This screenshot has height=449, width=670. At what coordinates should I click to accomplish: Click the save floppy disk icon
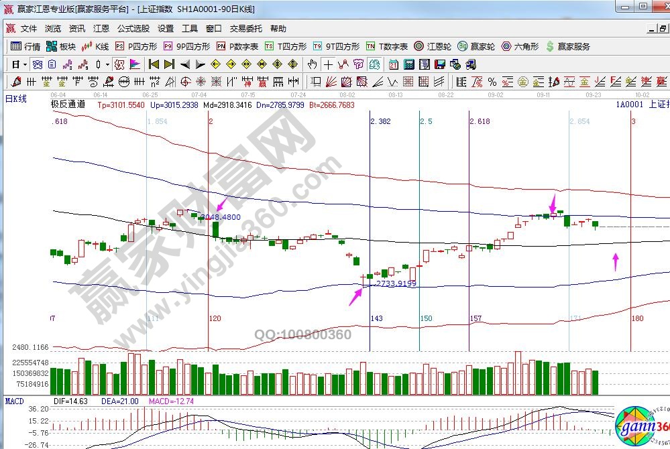click(440, 64)
